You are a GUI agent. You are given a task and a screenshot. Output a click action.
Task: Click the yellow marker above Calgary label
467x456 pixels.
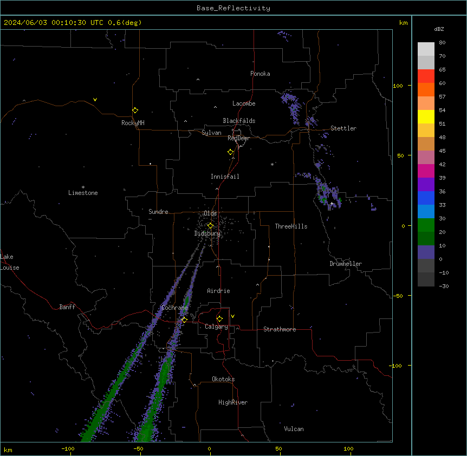[x=219, y=318]
